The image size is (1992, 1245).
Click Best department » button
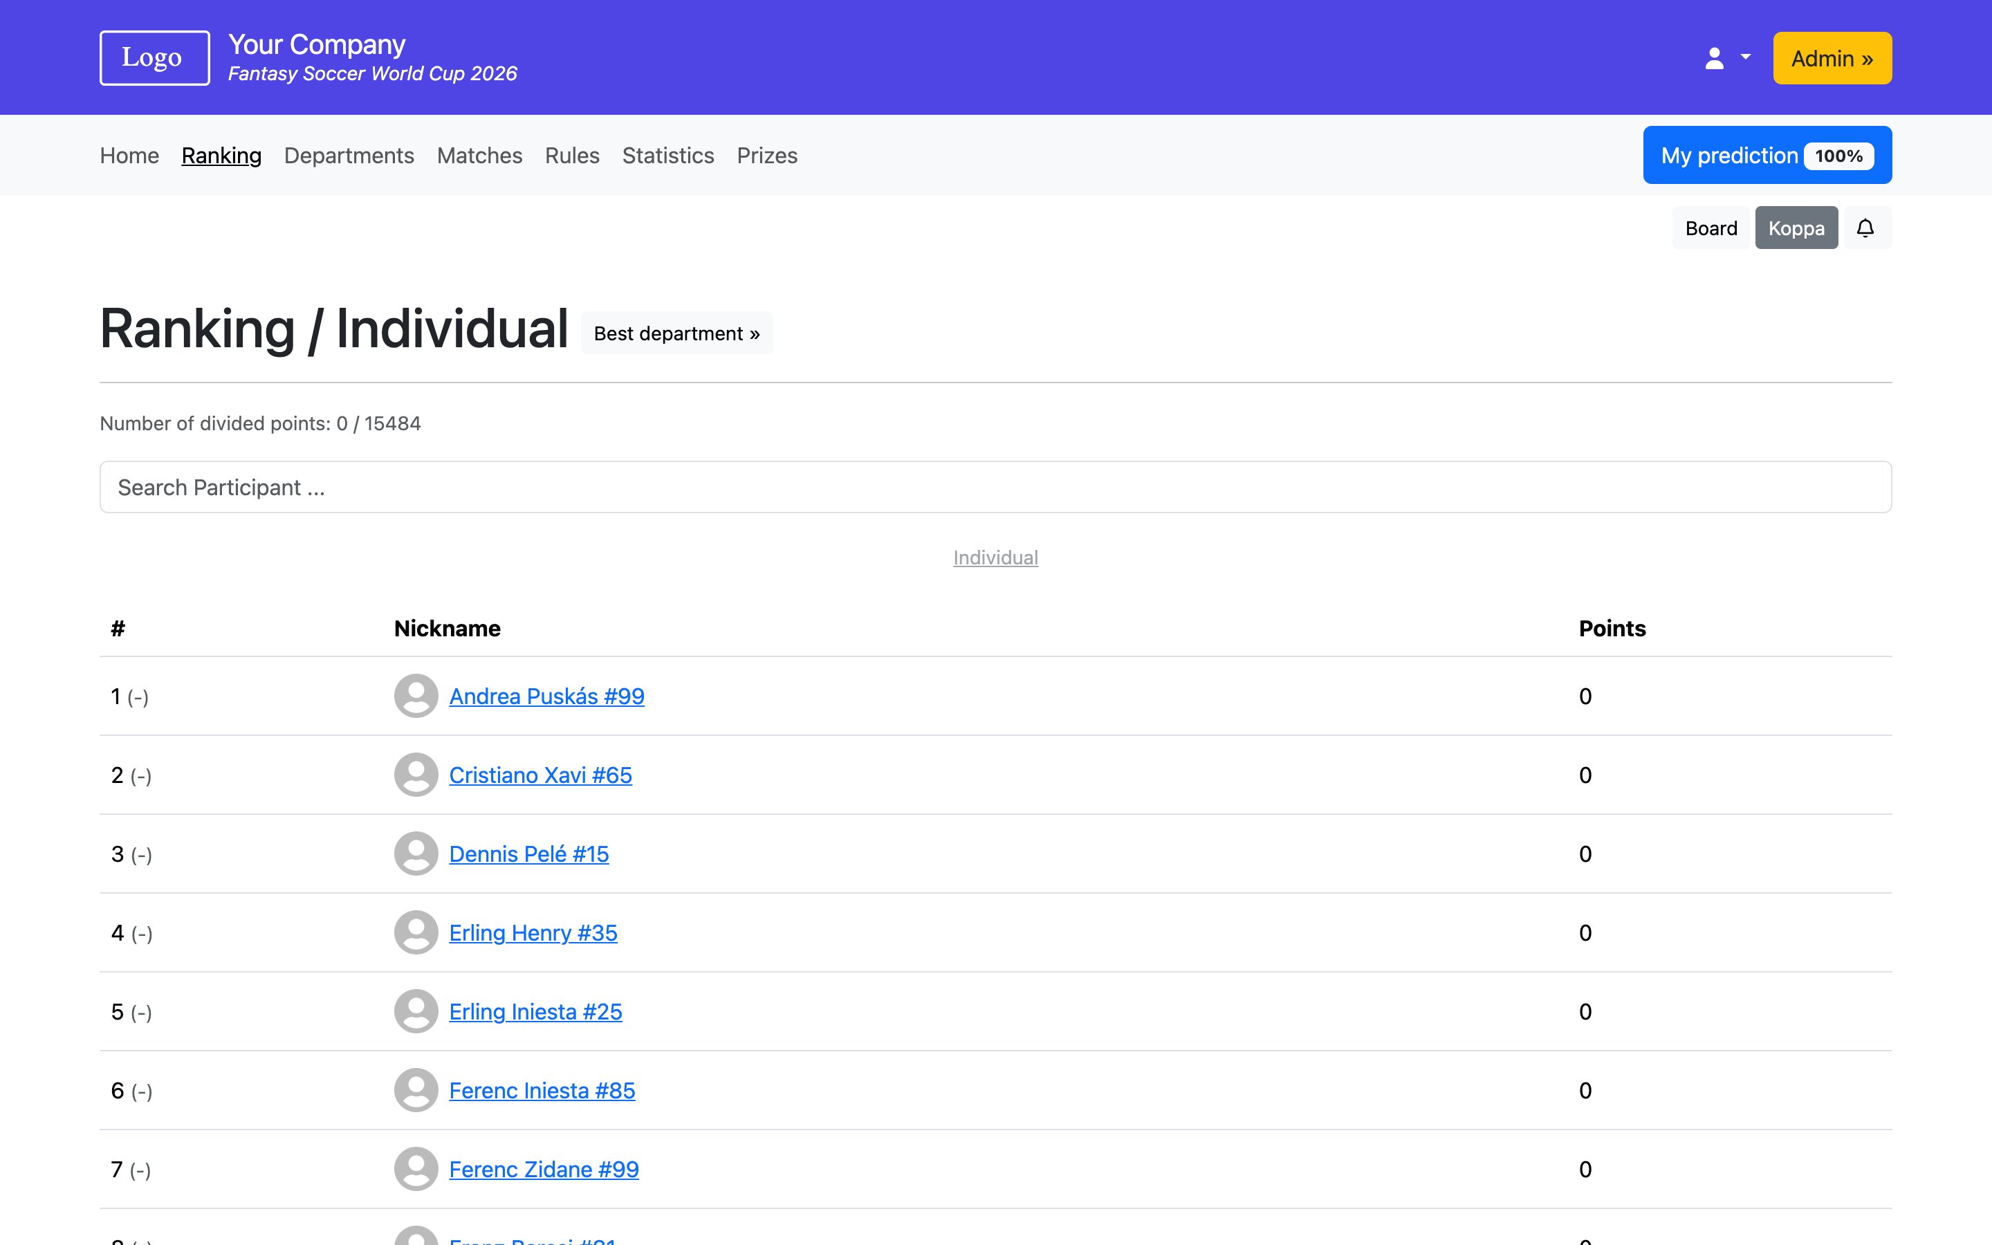676,333
